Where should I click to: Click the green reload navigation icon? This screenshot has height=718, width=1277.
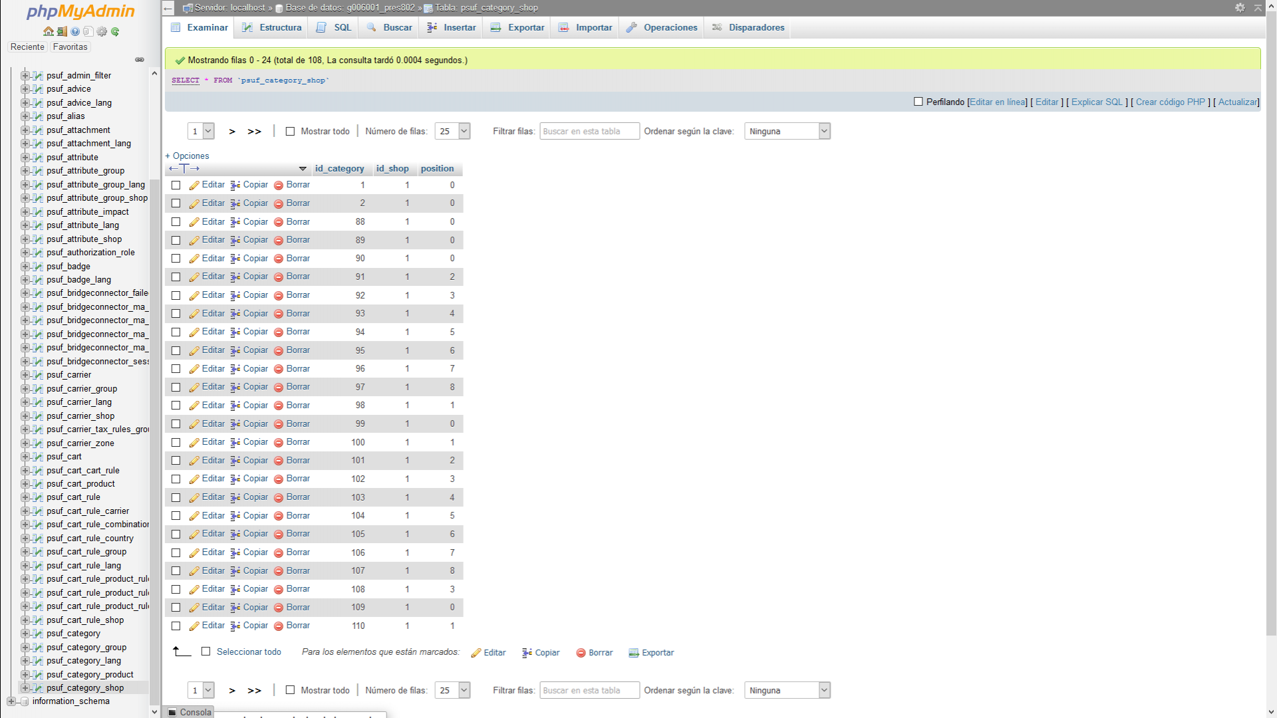pos(115,31)
